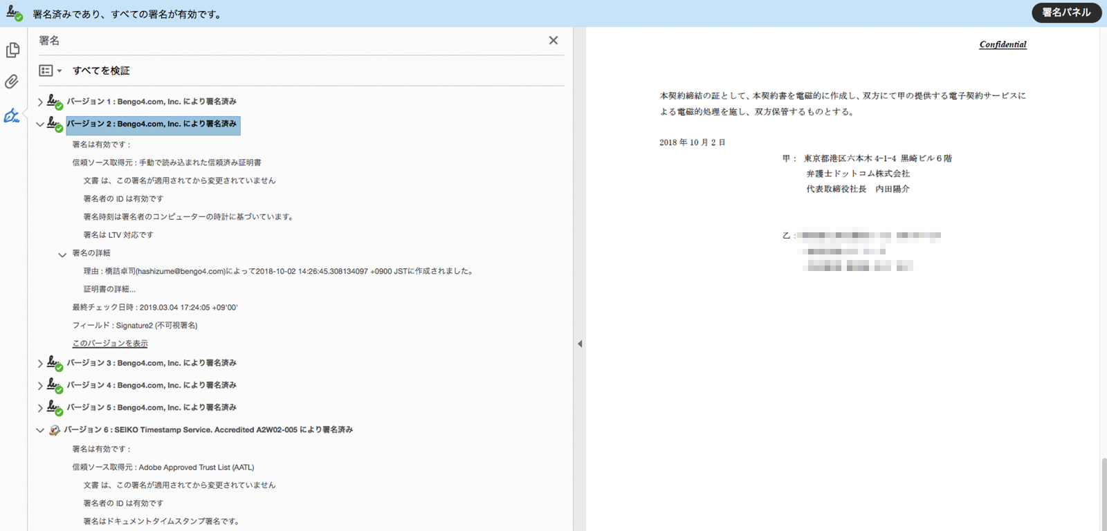Select version 2 署名者の ID は有効です line
1107x531 pixels.
coord(123,198)
